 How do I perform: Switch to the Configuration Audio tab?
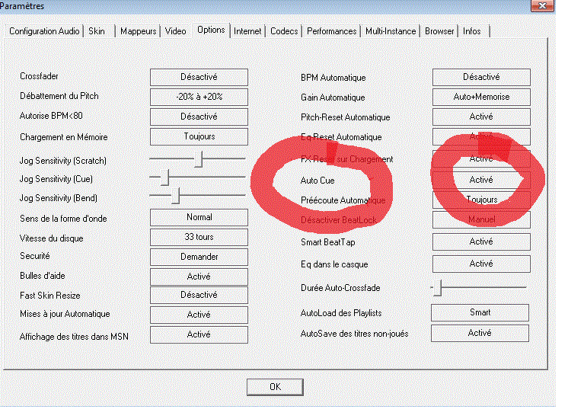[44, 31]
